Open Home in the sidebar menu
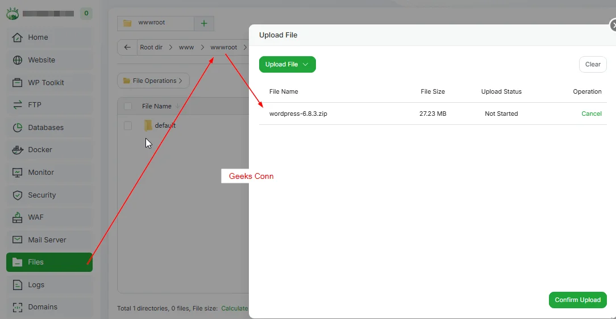Viewport: 616px width, 319px height. click(x=49, y=37)
